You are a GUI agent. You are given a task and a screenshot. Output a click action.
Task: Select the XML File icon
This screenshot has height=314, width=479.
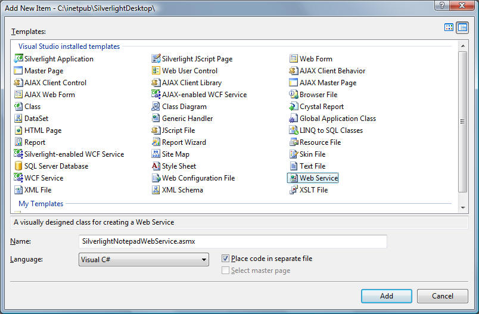18,189
